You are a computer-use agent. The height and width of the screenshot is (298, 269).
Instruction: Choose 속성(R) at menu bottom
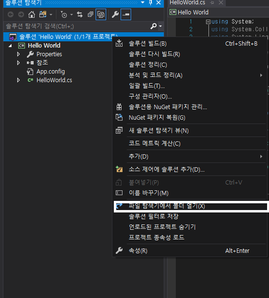pos(190,251)
